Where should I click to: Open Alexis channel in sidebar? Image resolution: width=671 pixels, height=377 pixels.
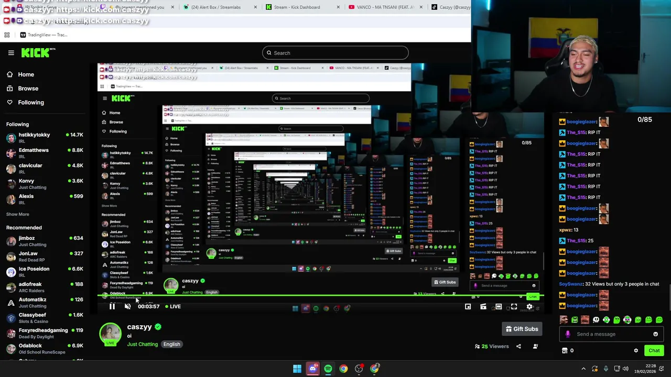(x=45, y=199)
